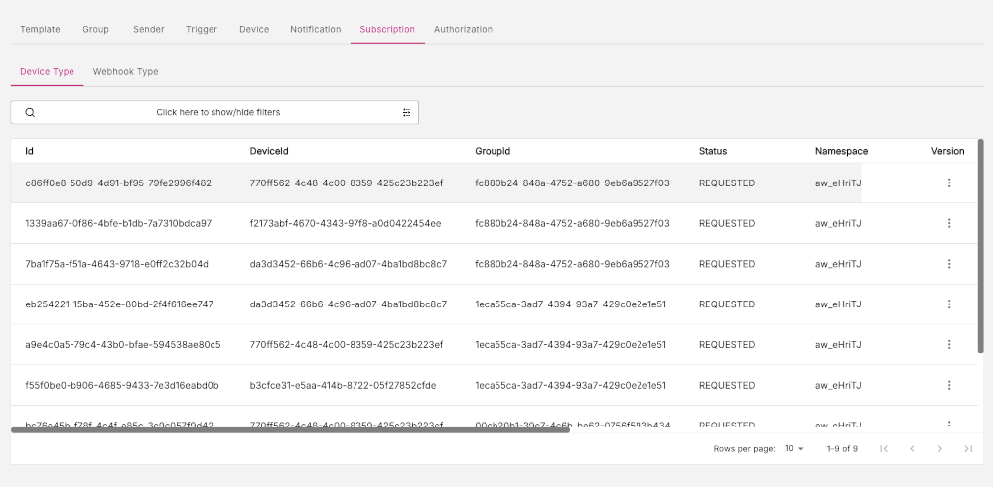Click REQUESTED status in a9e4c0a5 row
993x487 pixels.
coord(727,345)
